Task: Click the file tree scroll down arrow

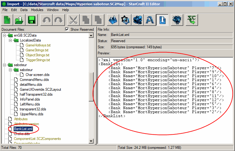Action: point(91,141)
